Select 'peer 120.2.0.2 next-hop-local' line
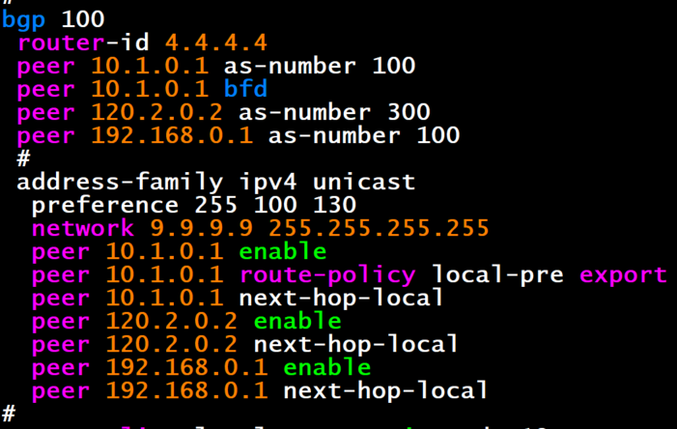The width and height of the screenshot is (677, 429). 245,345
